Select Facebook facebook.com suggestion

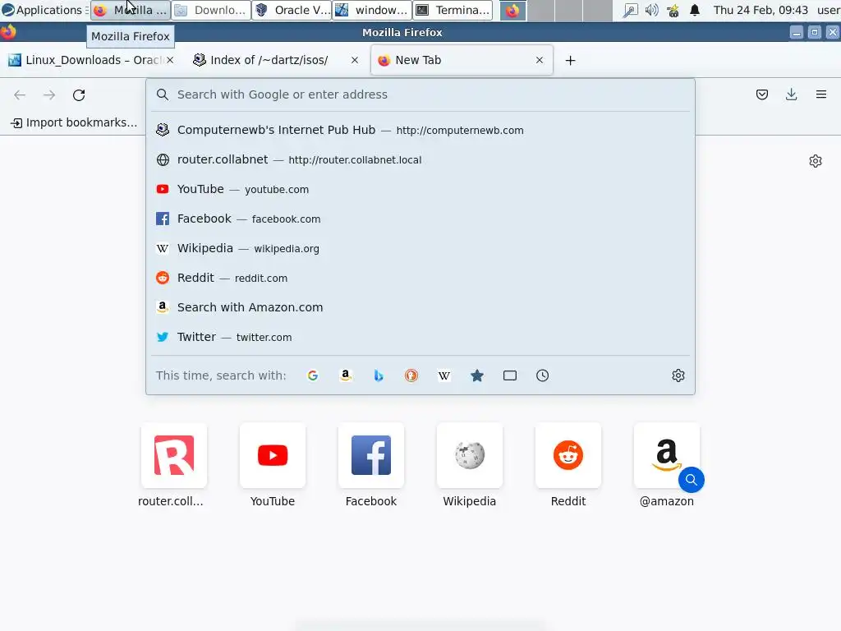pyautogui.click(x=420, y=219)
